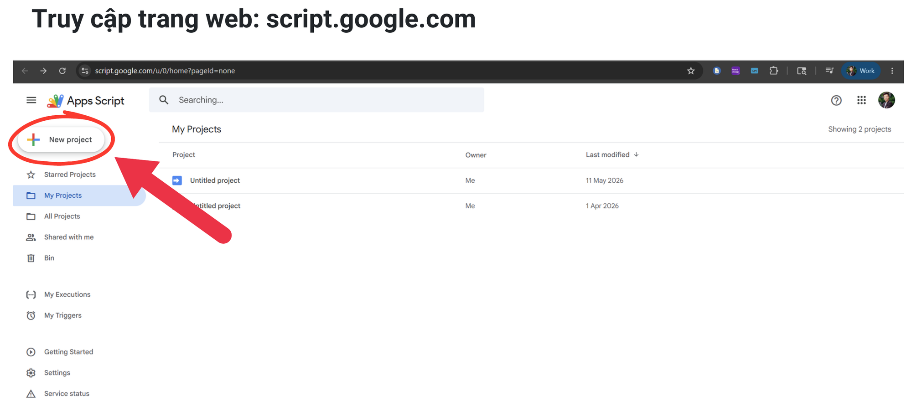This screenshot has width=912, height=406.
Task: Open the browser three-dot menu
Action: click(x=892, y=71)
